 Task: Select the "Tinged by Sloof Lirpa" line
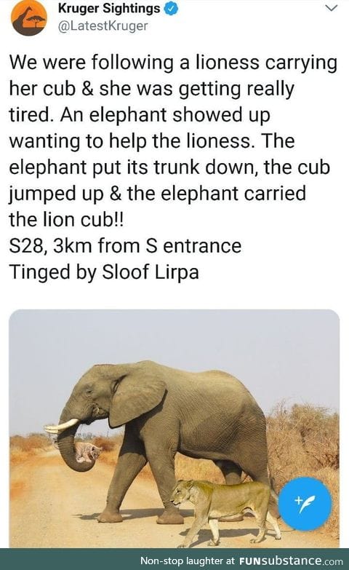[104, 272]
